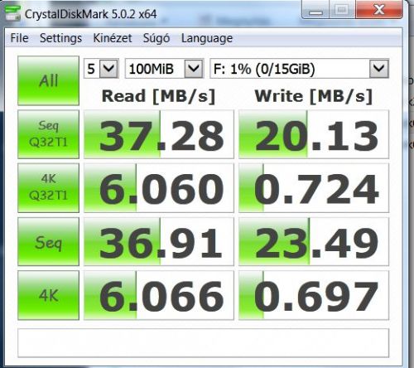This screenshot has height=368, width=414.
Task: Select the 37.28 Seq Q32T1 read result
Action: [x=159, y=134]
